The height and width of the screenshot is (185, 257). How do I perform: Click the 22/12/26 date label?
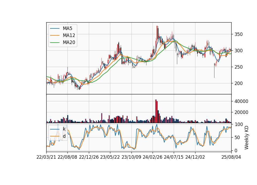(x=89, y=157)
